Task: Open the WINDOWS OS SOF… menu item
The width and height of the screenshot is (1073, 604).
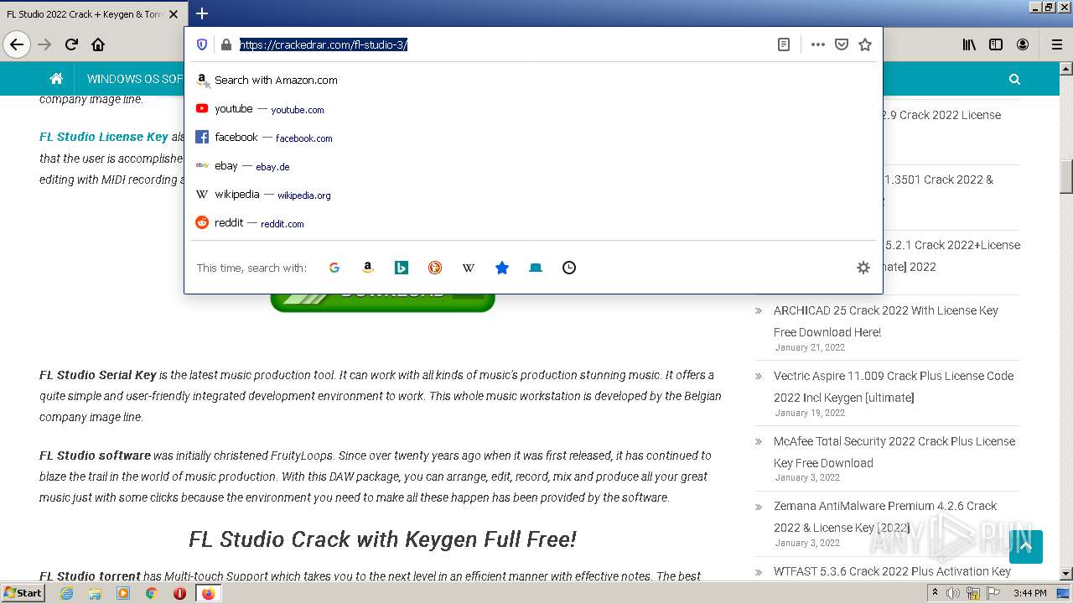Action: [x=135, y=79]
